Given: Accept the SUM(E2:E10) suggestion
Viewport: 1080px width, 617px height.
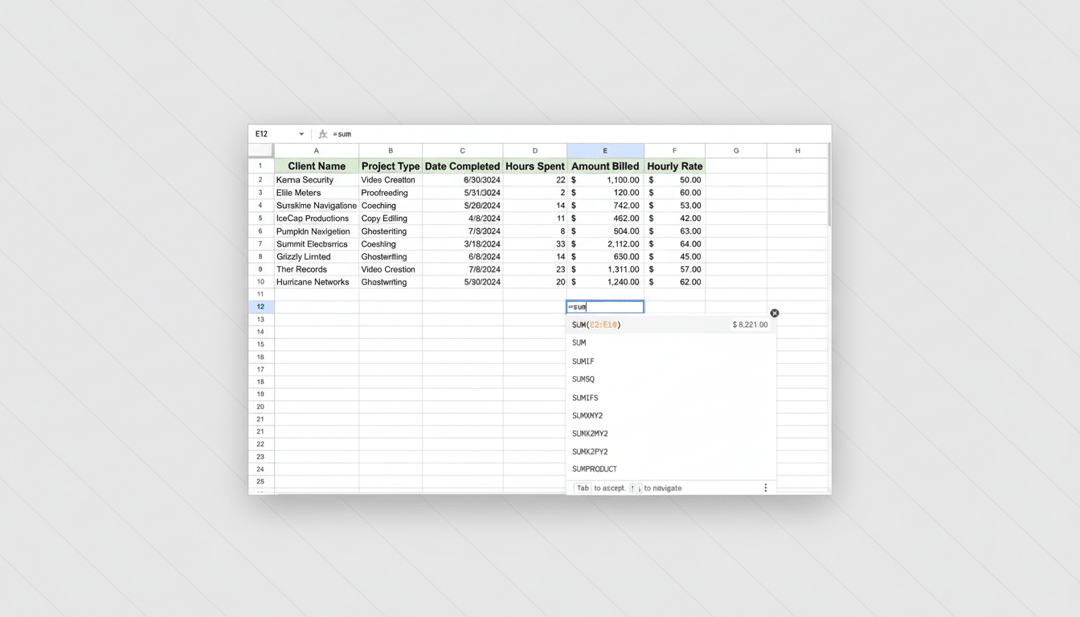Looking at the screenshot, I should pyautogui.click(x=596, y=325).
